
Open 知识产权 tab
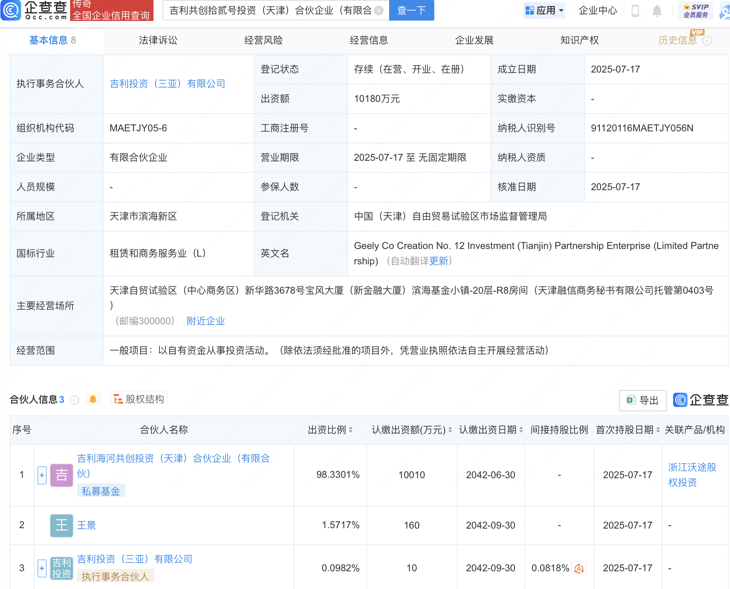[580, 40]
